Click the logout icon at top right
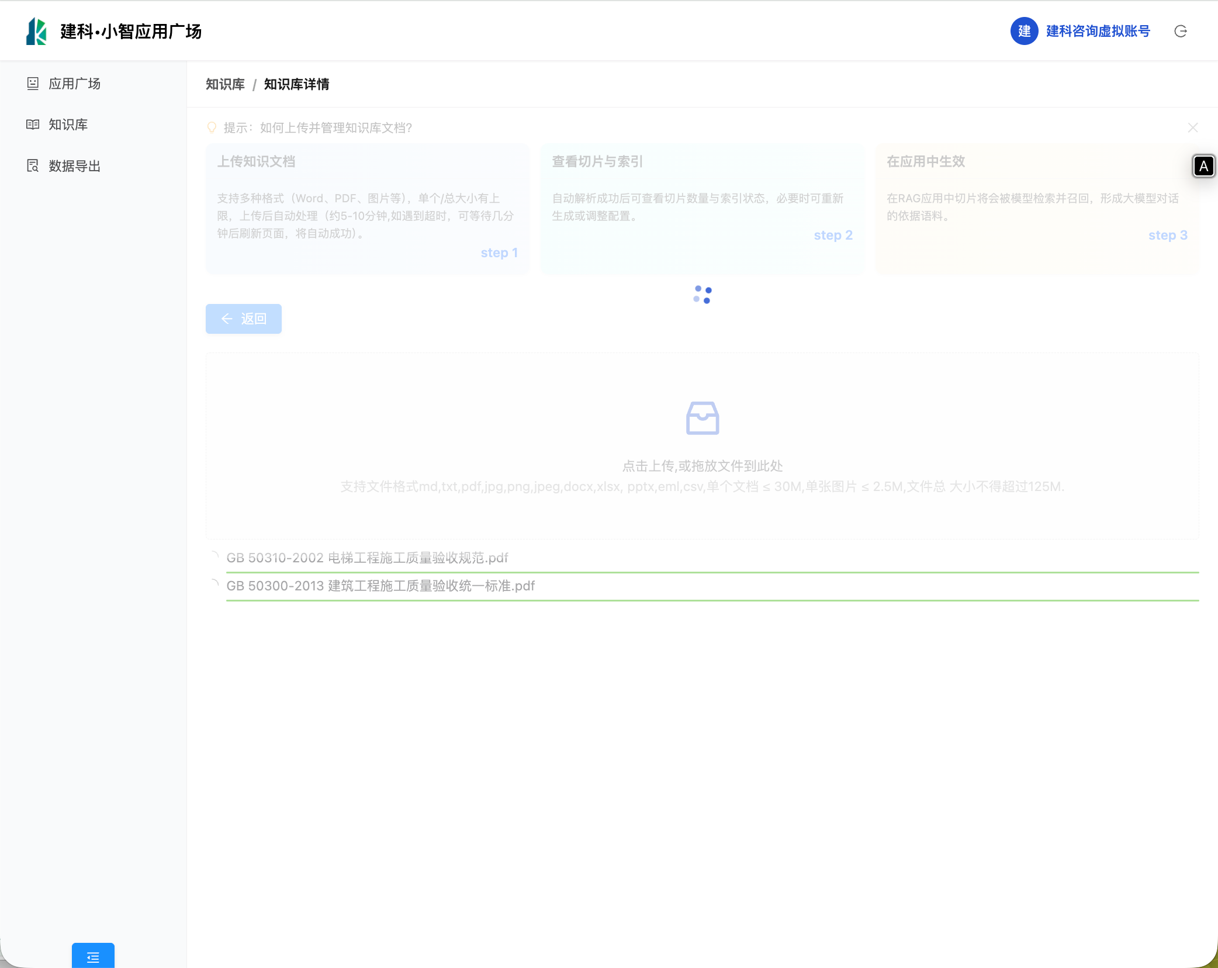The height and width of the screenshot is (968, 1218). click(x=1181, y=31)
